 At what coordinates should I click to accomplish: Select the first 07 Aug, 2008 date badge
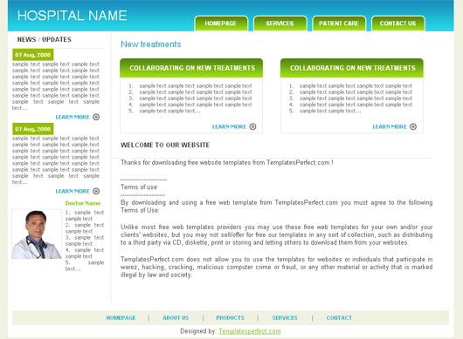[x=33, y=55]
